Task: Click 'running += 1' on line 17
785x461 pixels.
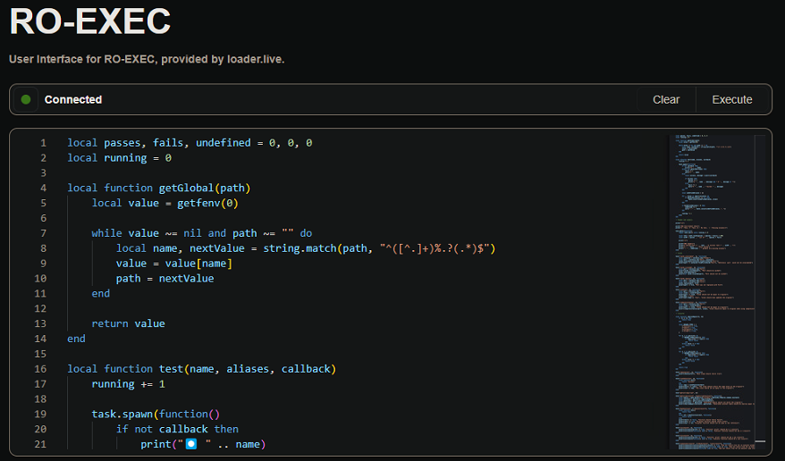Action: (128, 384)
